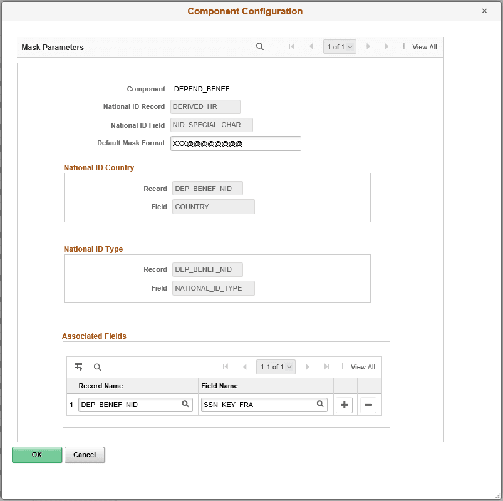The width and height of the screenshot is (503, 501).
Task: Select View All in Mask Parameters header
Action: click(x=424, y=46)
